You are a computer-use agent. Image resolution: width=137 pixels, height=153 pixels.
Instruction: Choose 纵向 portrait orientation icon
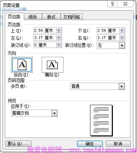(22, 65)
